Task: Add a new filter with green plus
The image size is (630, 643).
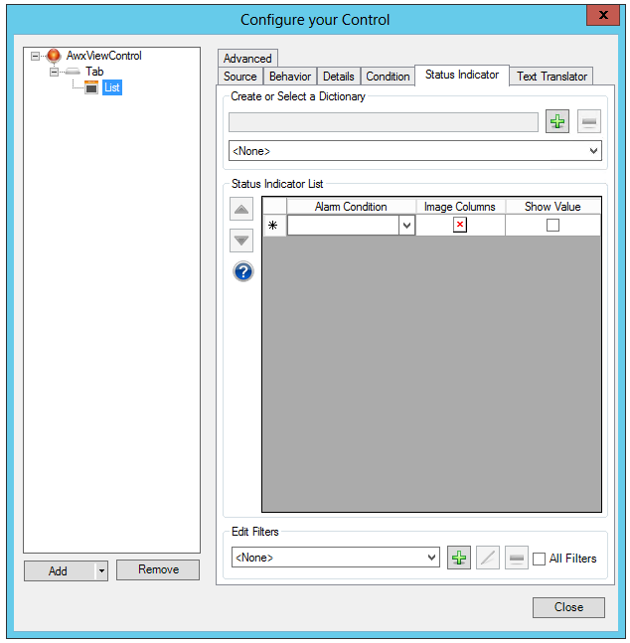Action: coord(458,558)
